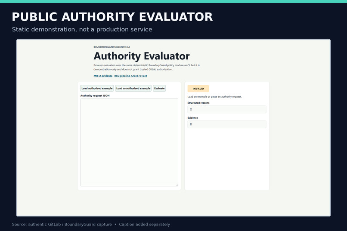Focus the Authority request JSON textarea
The image size is (347, 231).
pos(129,142)
